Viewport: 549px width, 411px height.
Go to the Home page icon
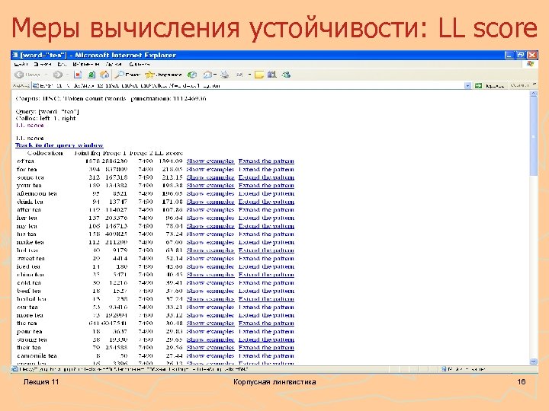[104, 75]
